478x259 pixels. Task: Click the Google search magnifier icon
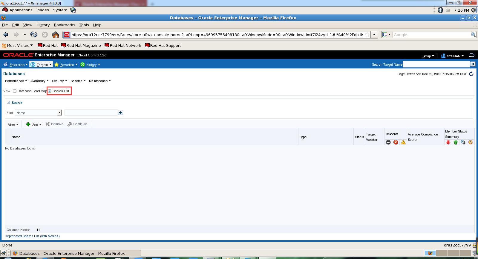[x=473, y=35]
